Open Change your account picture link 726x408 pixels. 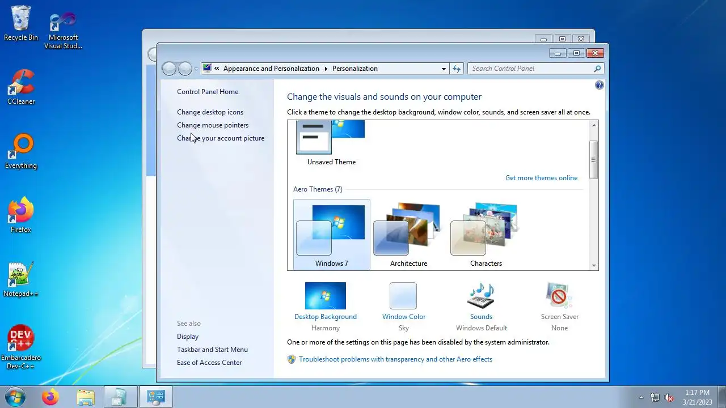[221, 138]
